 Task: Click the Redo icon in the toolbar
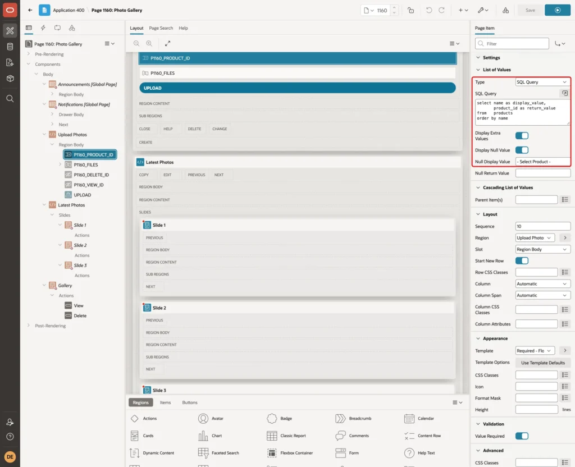click(x=441, y=10)
